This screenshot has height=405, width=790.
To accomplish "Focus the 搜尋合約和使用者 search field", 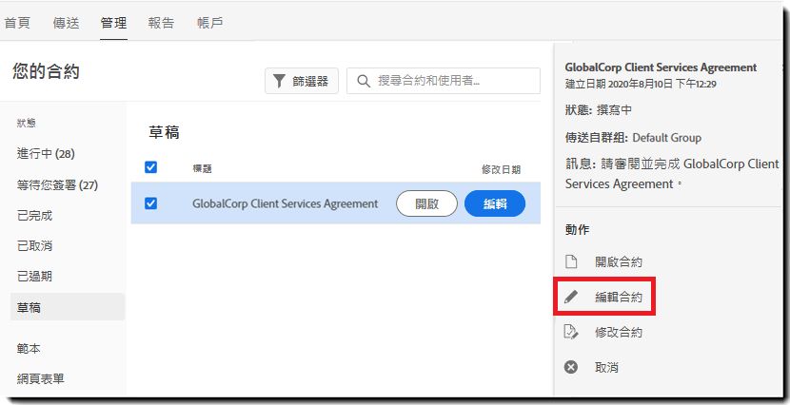I will tap(444, 81).
